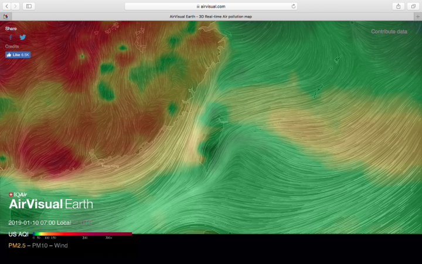Screen dimensions: 422x264
Task: Click the AirVisual Earth title
Action: pyautogui.click(x=51, y=204)
